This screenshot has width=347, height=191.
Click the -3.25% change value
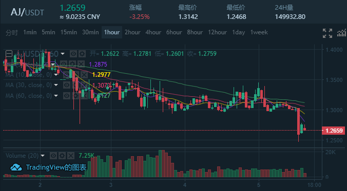[140, 17]
